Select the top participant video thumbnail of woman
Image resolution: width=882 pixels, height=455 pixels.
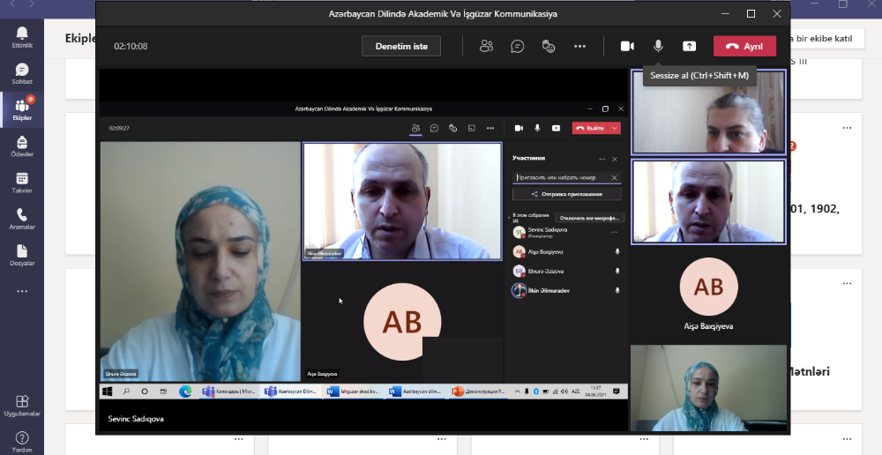point(708,112)
